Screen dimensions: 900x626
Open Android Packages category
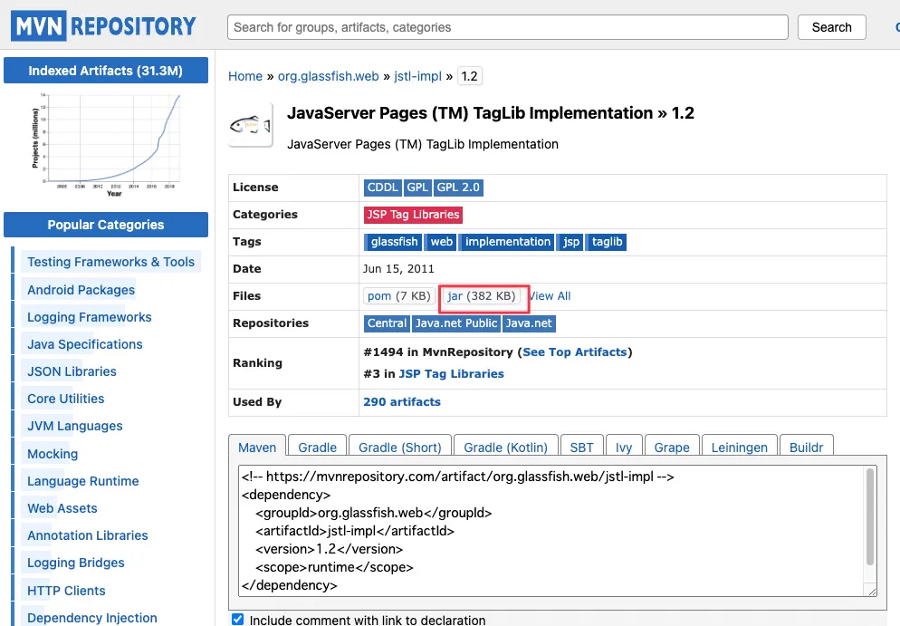81,290
